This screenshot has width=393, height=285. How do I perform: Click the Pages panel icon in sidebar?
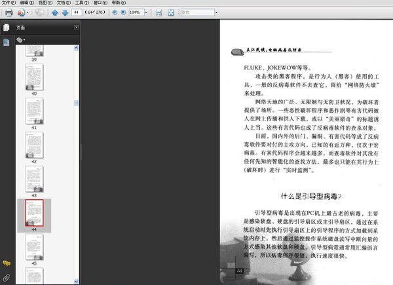7,28
